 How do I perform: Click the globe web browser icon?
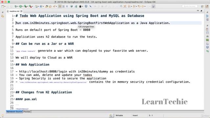coord(72,6)
